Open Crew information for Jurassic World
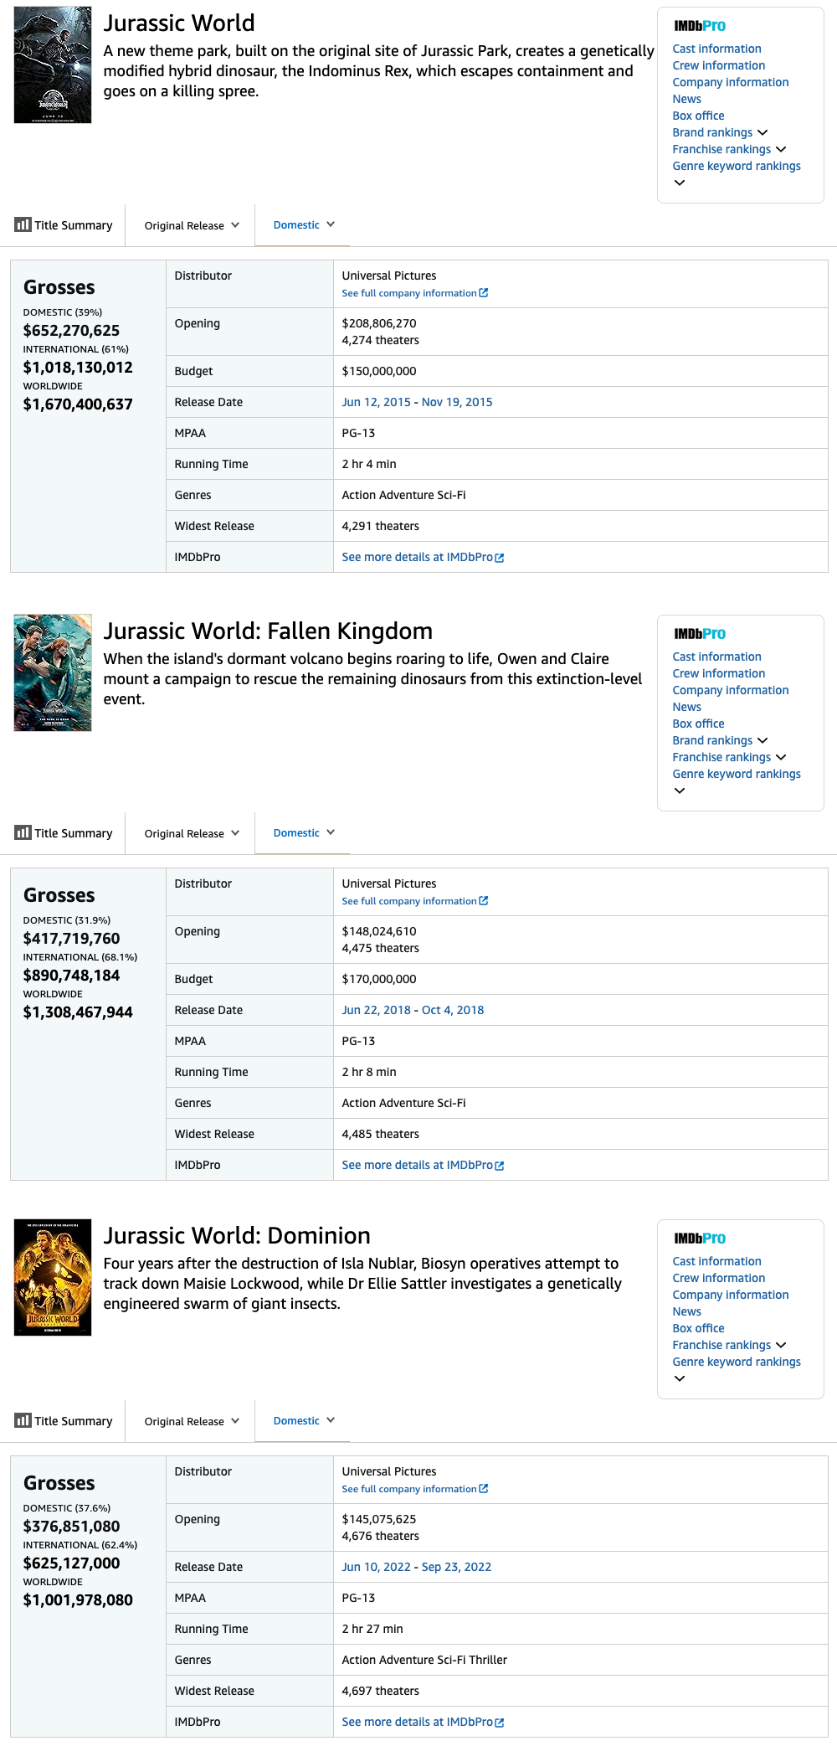The image size is (837, 1746). pyautogui.click(x=718, y=65)
